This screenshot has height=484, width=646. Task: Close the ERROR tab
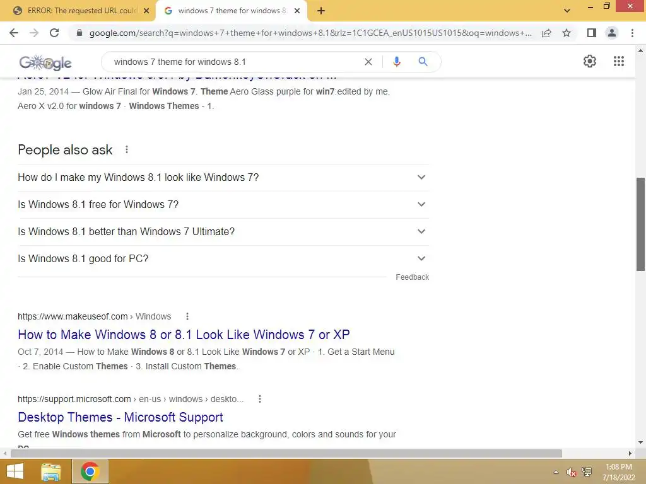[x=146, y=11]
